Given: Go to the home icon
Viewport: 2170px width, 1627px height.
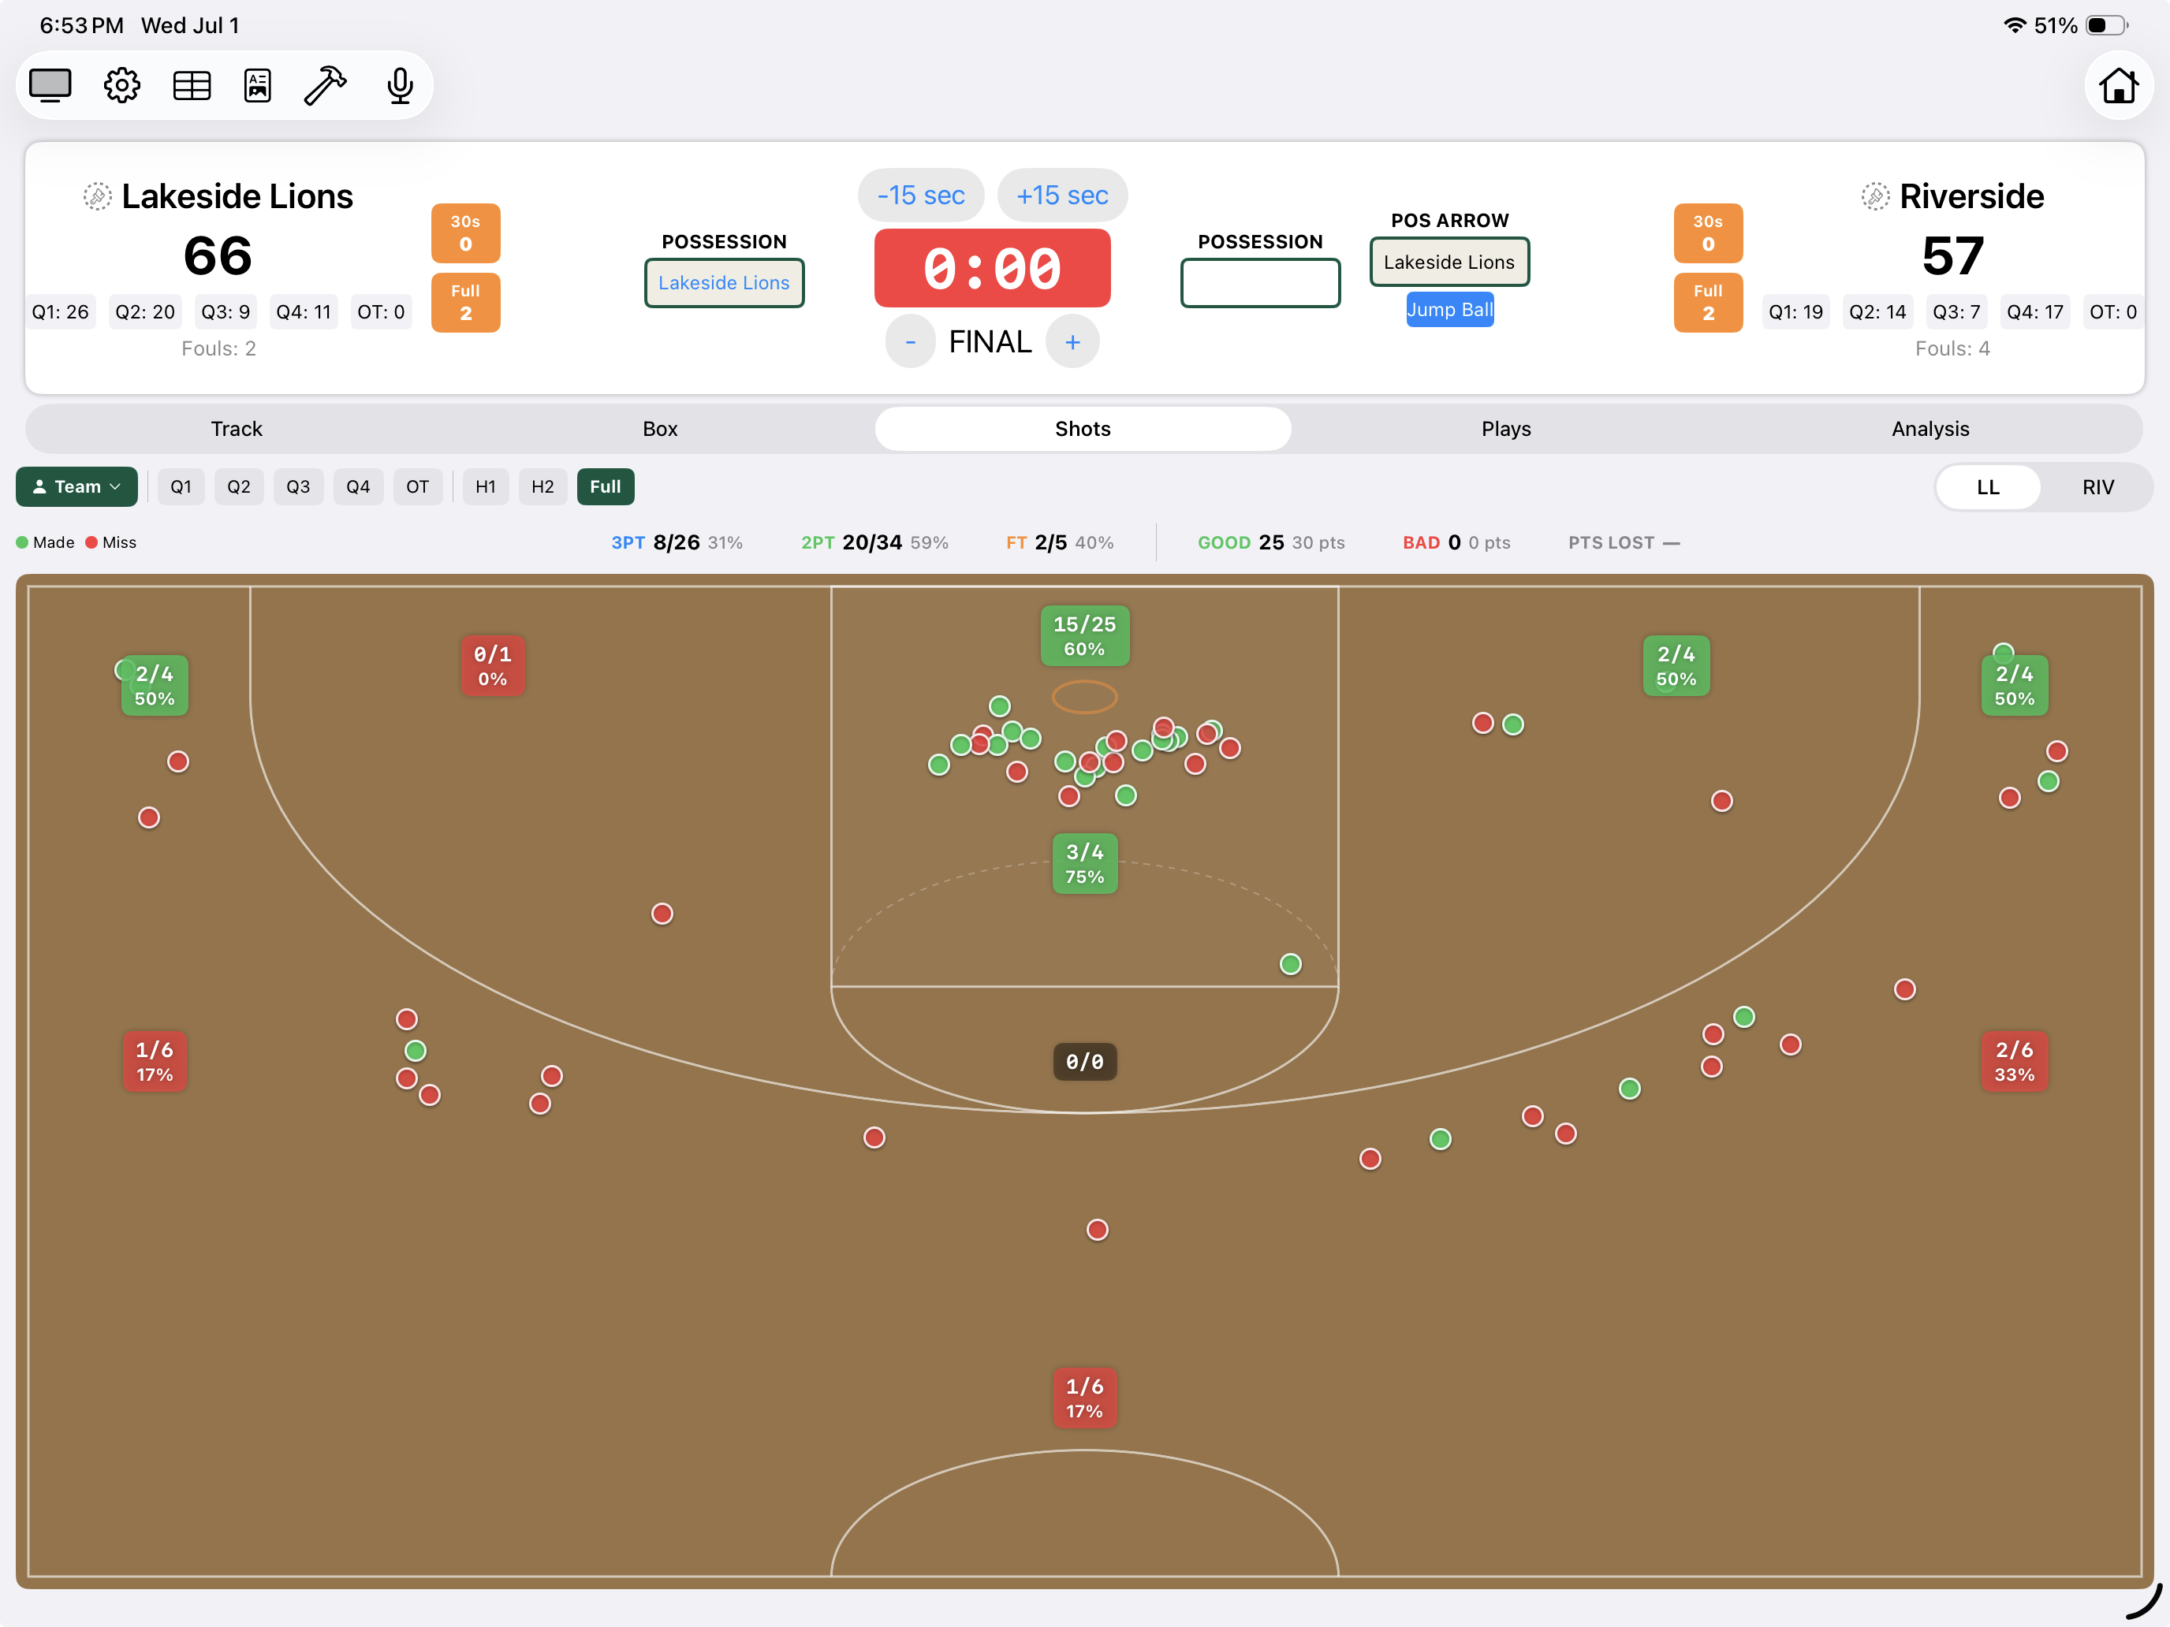Looking at the screenshot, I should pos(2118,85).
